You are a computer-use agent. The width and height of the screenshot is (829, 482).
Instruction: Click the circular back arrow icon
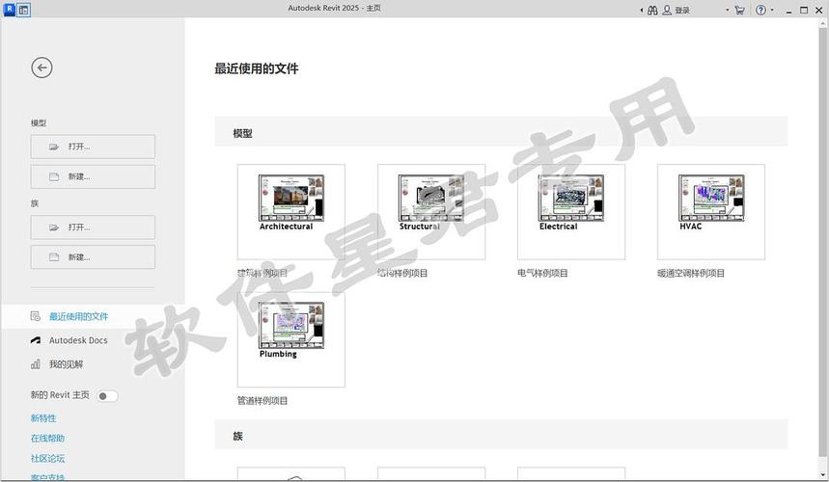[41, 67]
